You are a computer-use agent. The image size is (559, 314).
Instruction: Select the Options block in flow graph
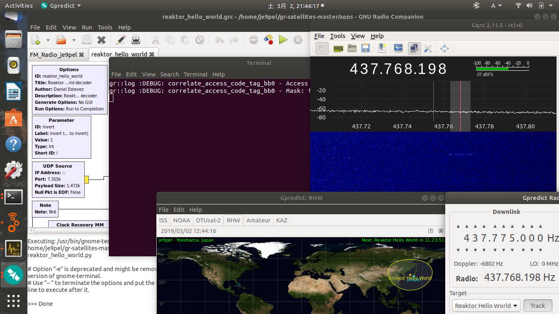pyautogui.click(x=69, y=89)
